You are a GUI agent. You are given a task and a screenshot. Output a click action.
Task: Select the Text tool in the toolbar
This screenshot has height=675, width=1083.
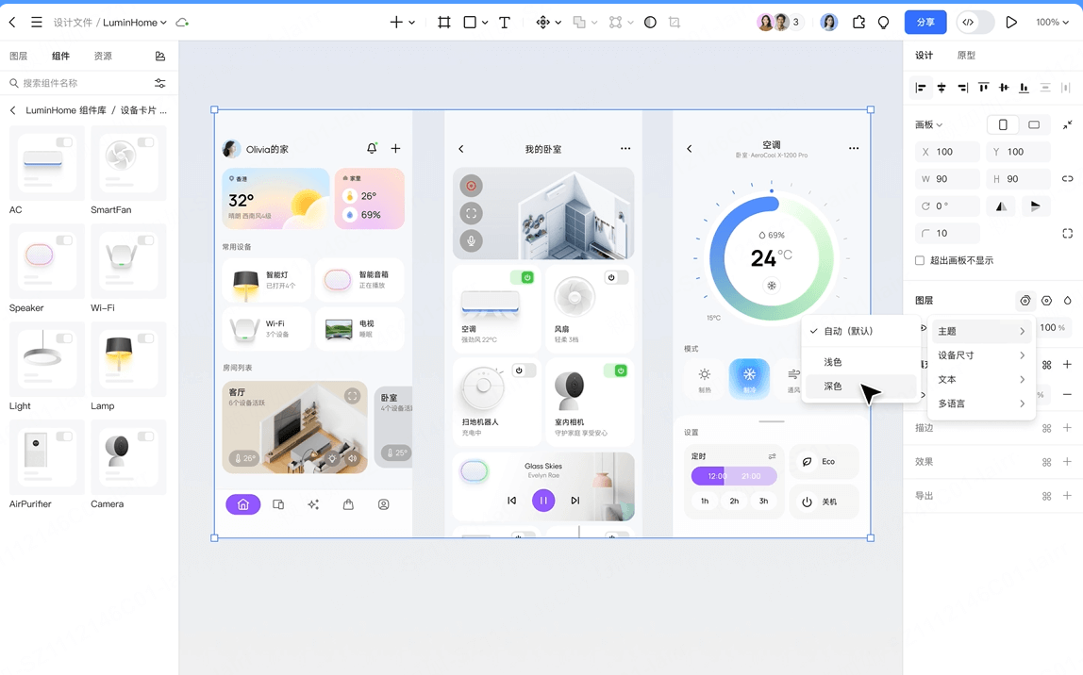click(x=505, y=21)
